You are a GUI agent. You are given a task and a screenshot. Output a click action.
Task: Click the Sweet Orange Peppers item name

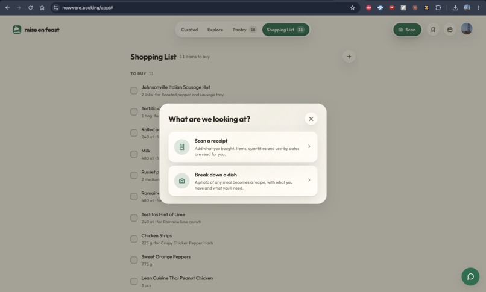(x=166, y=256)
